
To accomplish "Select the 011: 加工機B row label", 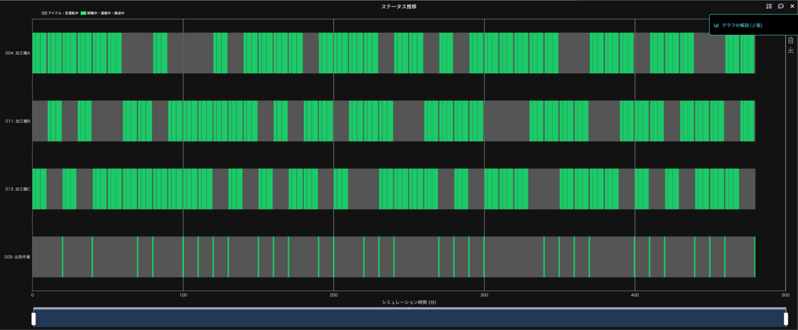I will point(18,121).
